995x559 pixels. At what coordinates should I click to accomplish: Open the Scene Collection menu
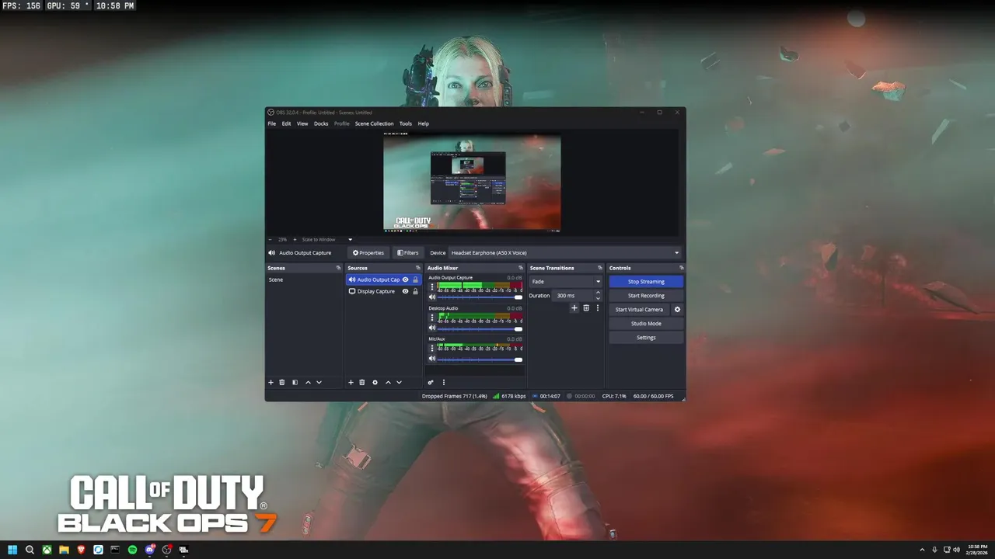pyautogui.click(x=375, y=123)
